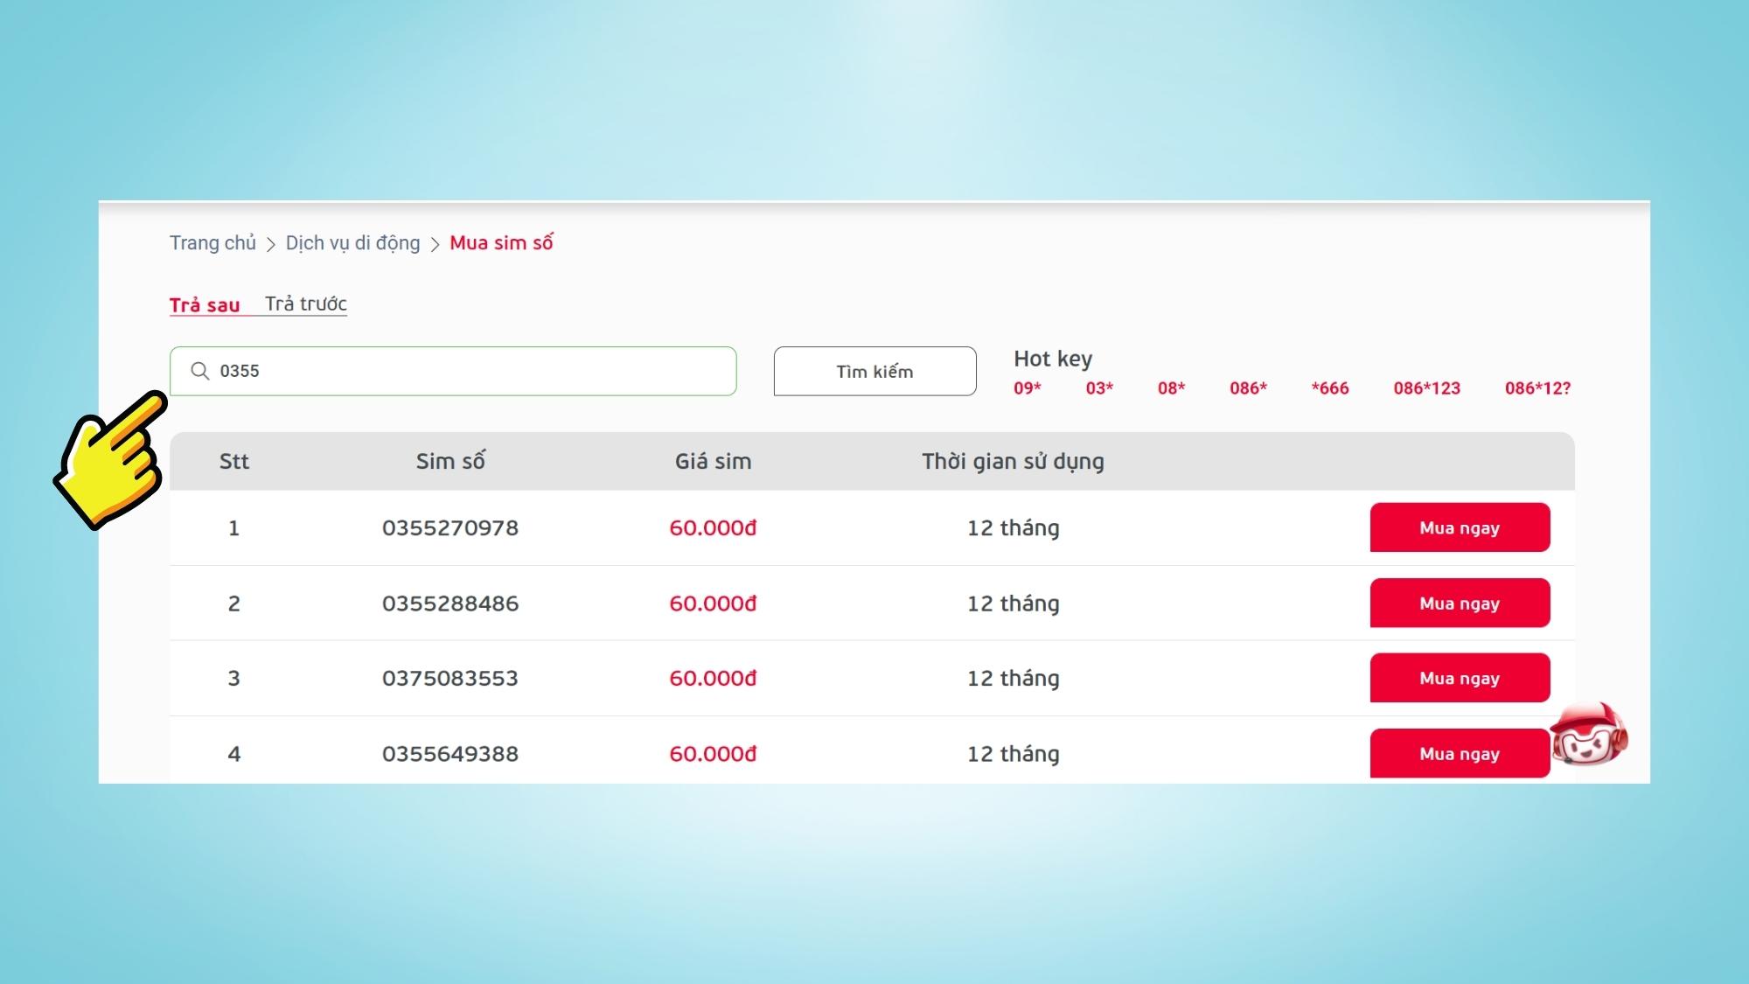
Task: Click the 086*12? hot key
Action: [1537, 388]
